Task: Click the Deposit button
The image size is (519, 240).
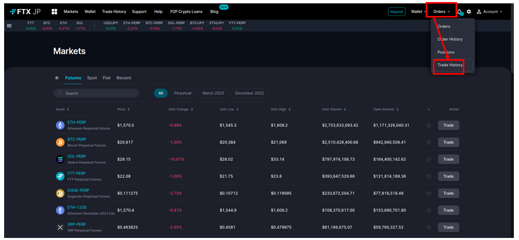Action: pyautogui.click(x=397, y=11)
